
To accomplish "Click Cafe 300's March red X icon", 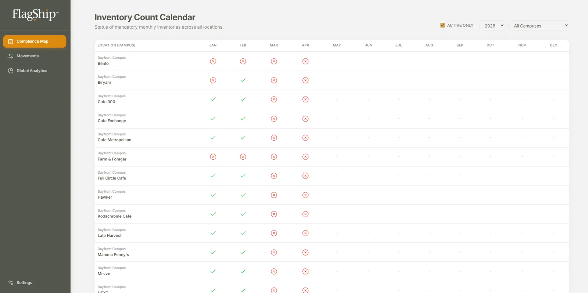I will (274, 100).
